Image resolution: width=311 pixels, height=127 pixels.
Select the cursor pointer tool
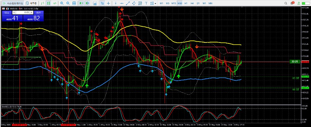click(102, 3)
